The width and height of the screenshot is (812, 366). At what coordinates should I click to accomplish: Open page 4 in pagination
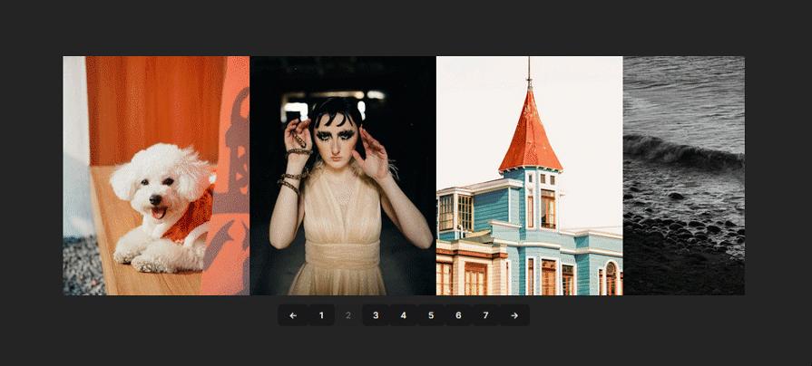pos(403,315)
